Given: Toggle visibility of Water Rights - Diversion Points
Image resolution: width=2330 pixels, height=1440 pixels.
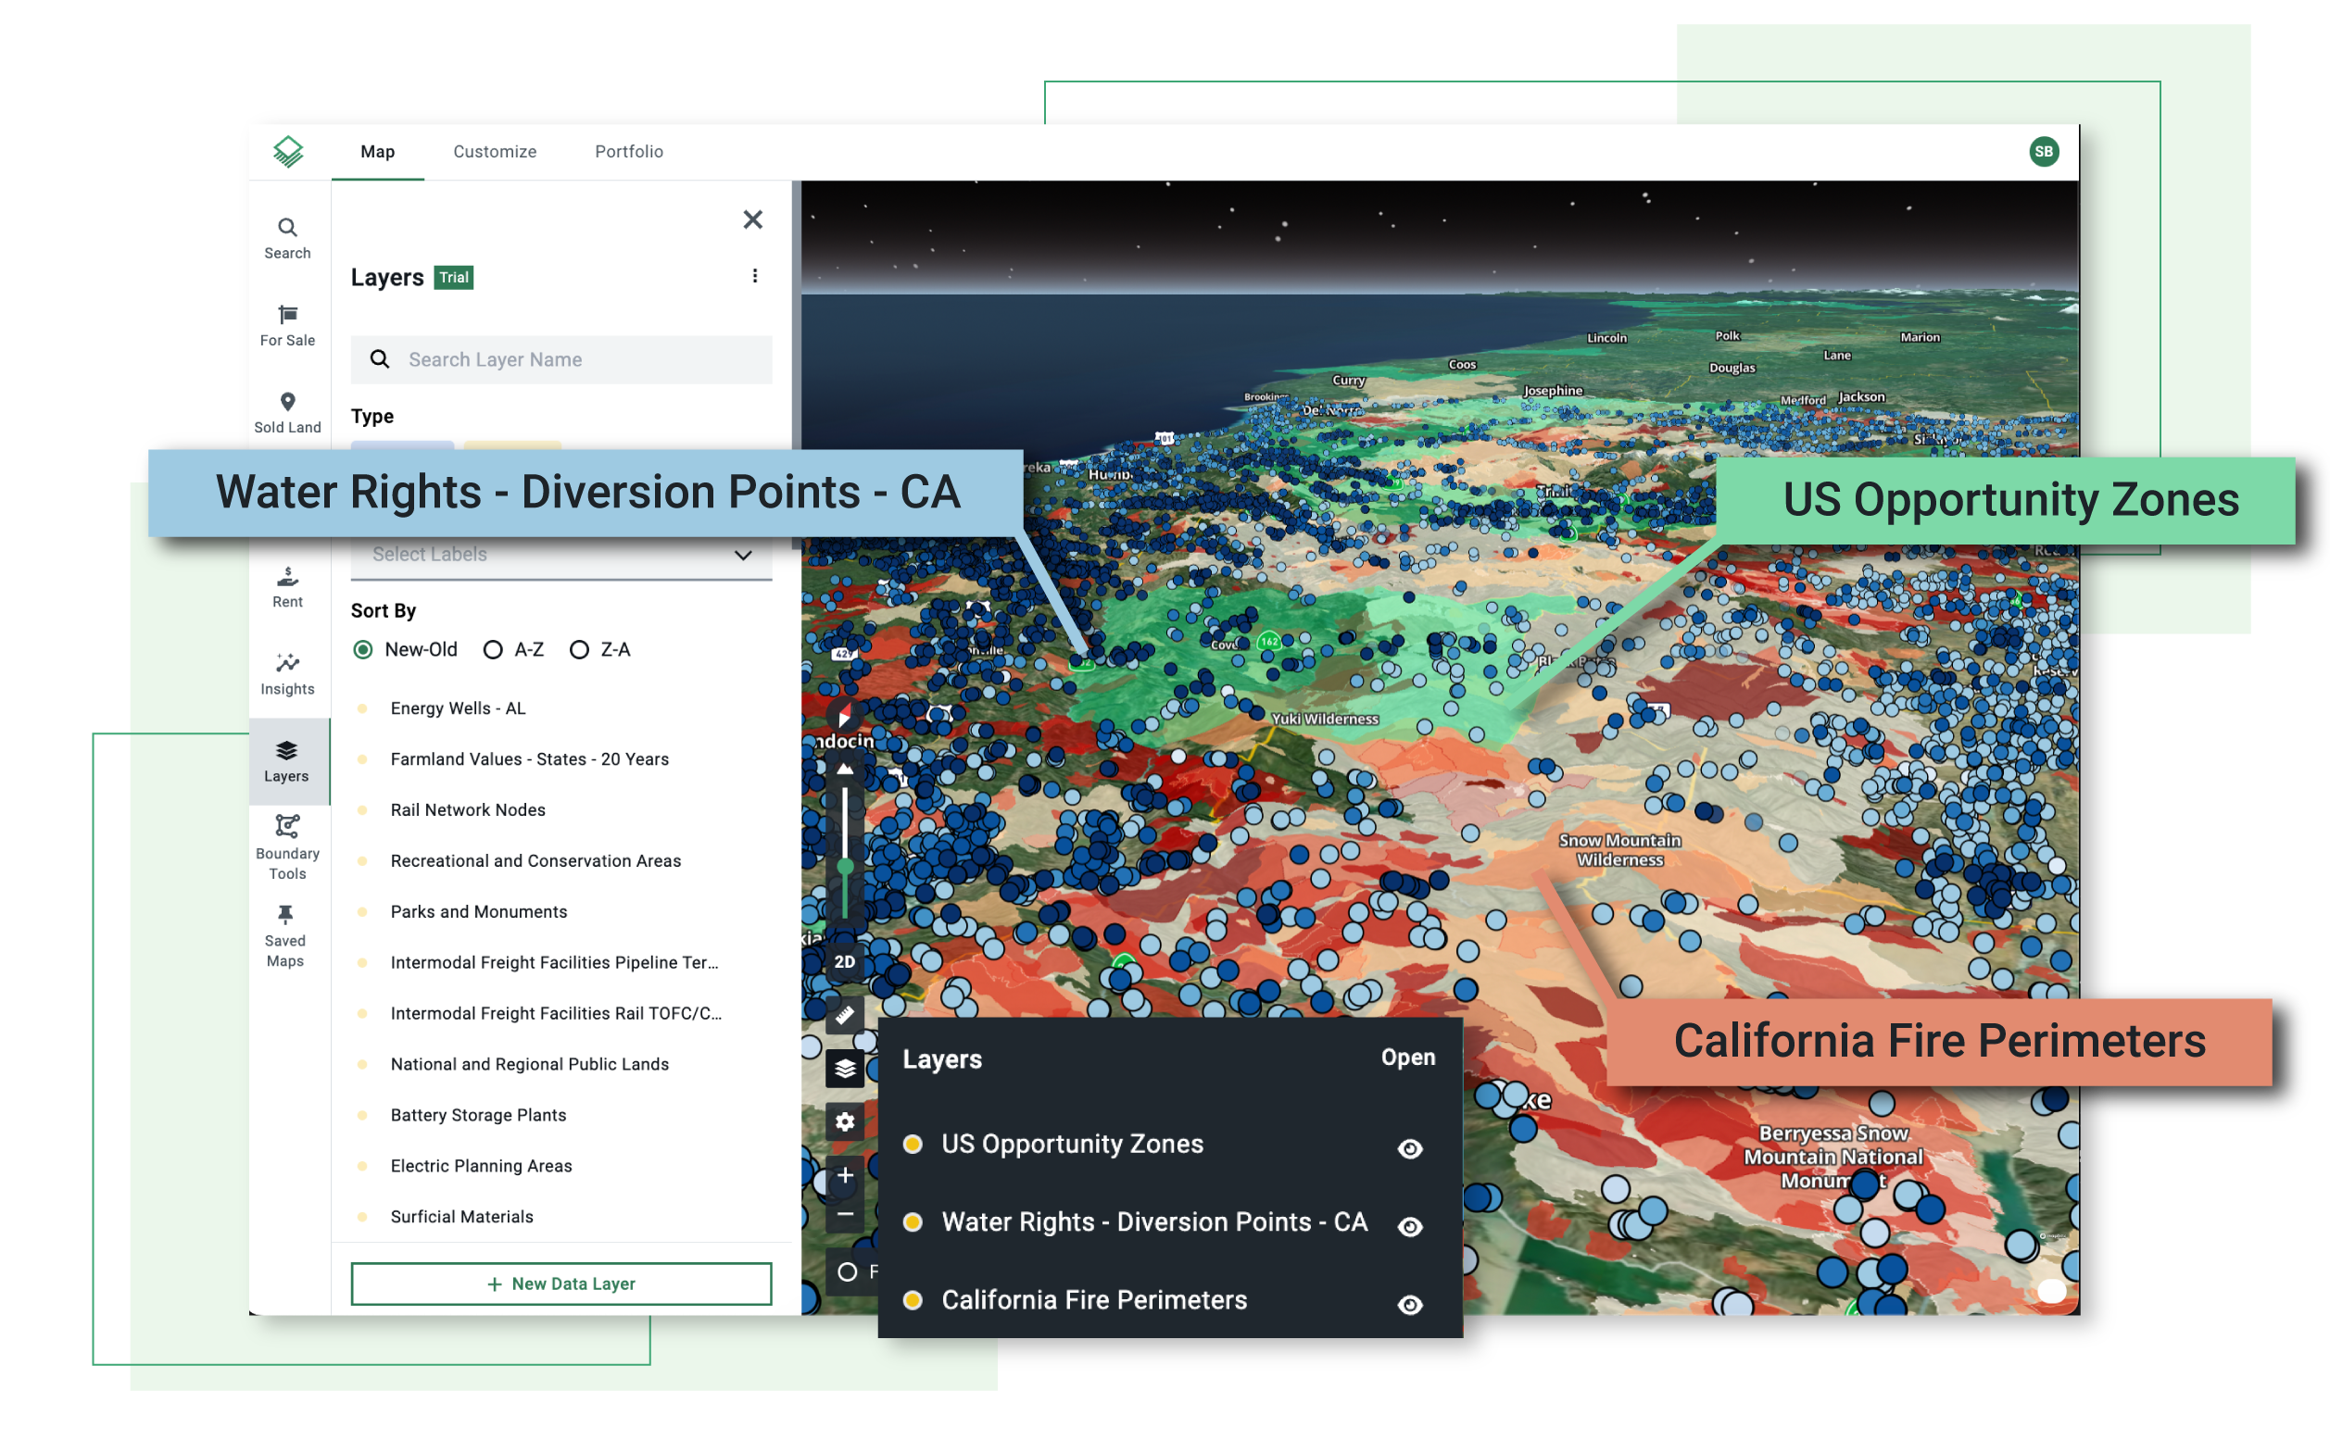Looking at the screenshot, I should tap(1410, 1227).
